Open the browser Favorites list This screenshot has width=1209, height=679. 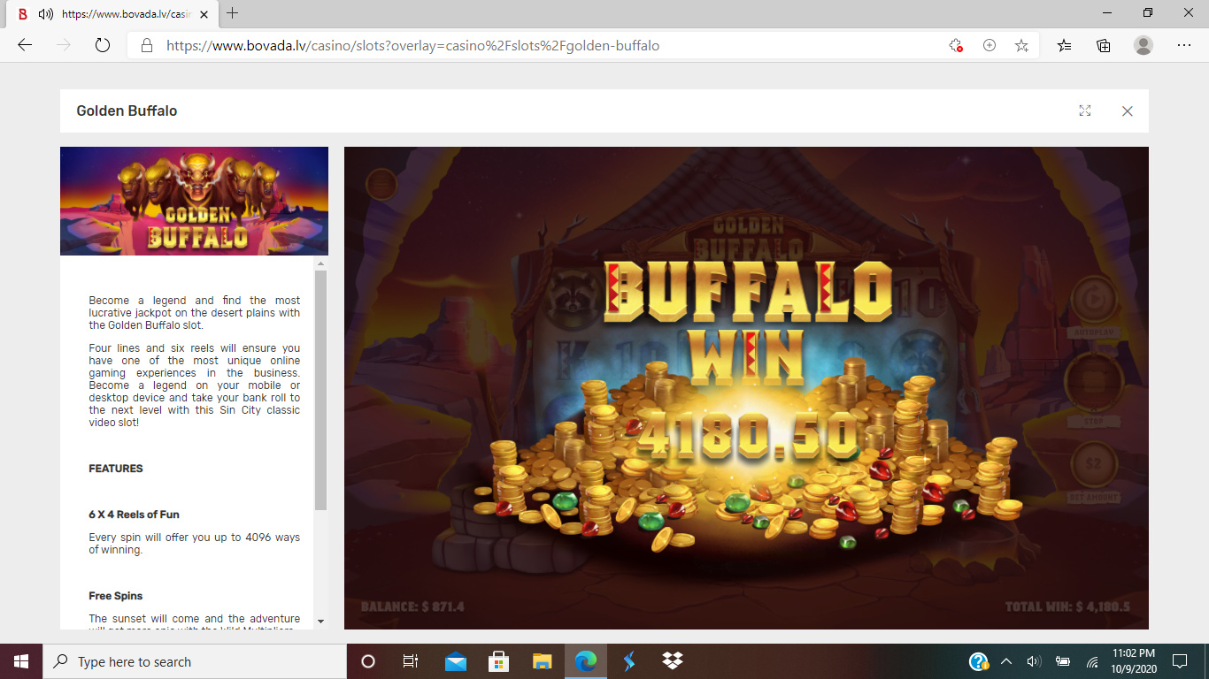pyautogui.click(x=1064, y=46)
